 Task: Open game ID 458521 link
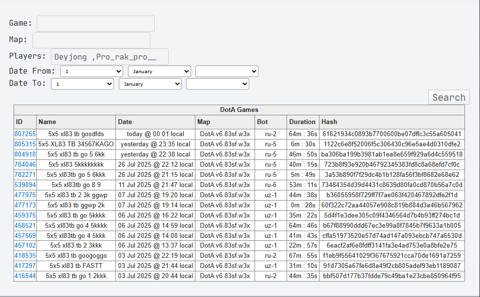pos(25,225)
